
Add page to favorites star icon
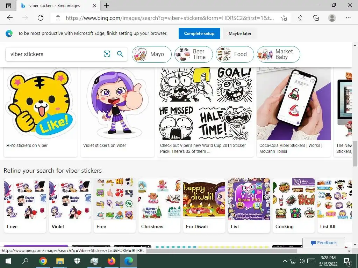click(284, 18)
